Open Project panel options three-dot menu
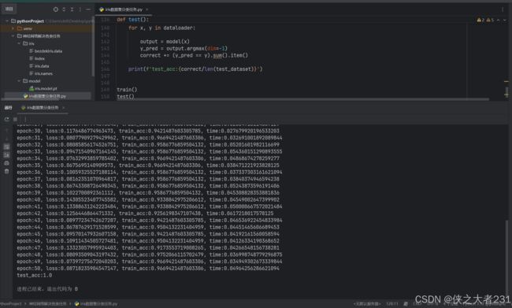512x308 pixels. tap(80, 9)
